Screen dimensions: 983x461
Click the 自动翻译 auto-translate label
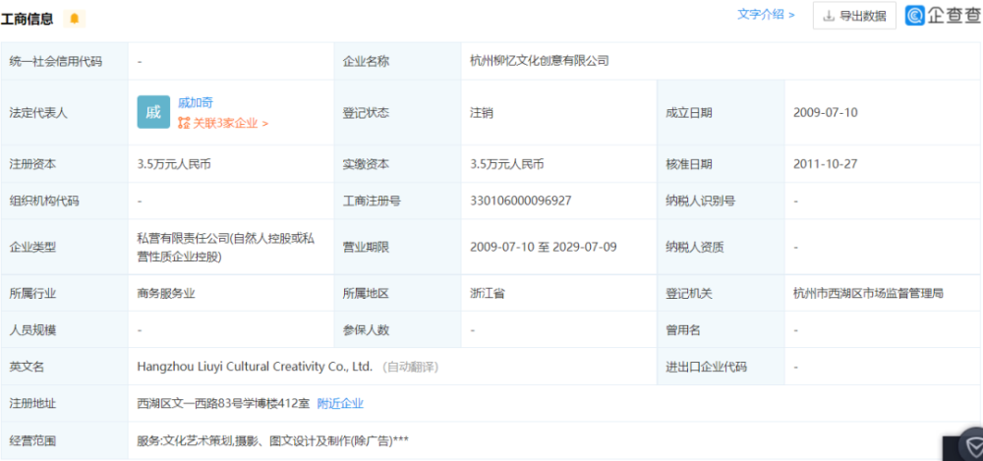click(x=410, y=367)
